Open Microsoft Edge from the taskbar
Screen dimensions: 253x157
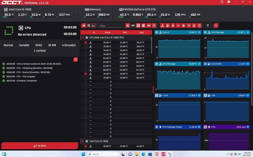[143, 154]
